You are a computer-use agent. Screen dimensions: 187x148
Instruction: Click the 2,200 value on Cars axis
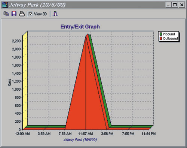click(16, 41)
